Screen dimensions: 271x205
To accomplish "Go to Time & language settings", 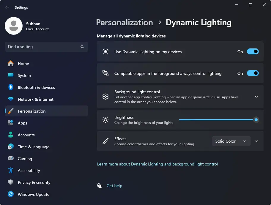I will coord(46,147).
